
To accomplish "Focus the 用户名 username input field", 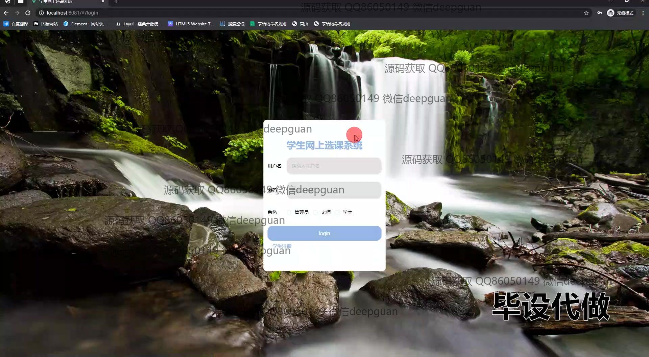I will pos(334,166).
